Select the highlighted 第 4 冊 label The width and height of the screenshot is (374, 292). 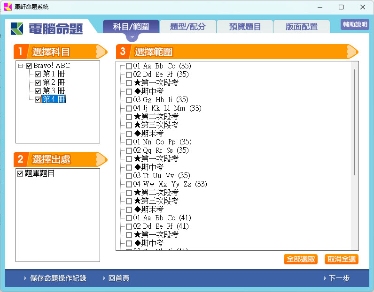(54, 99)
